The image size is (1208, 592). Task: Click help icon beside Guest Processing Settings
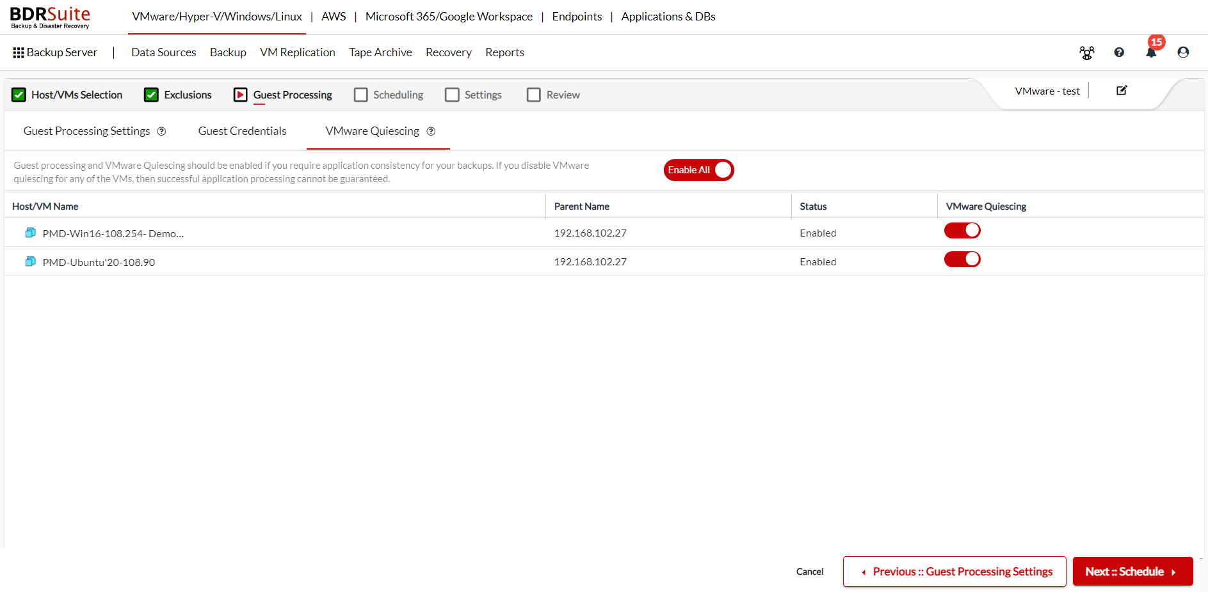[161, 131]
